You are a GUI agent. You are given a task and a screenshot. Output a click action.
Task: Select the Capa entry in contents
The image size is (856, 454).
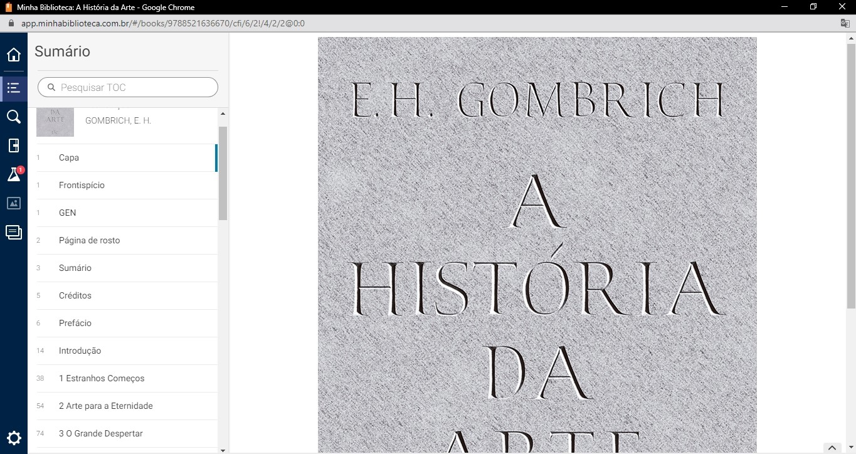(69, 158)
